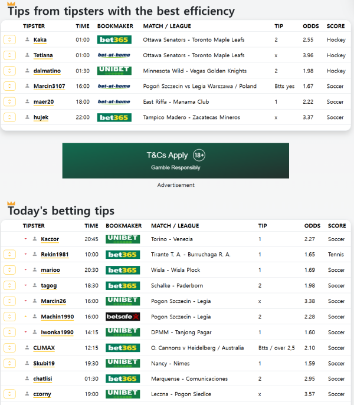Click the Unibet logo in dalmatino's row

point(114,71)
